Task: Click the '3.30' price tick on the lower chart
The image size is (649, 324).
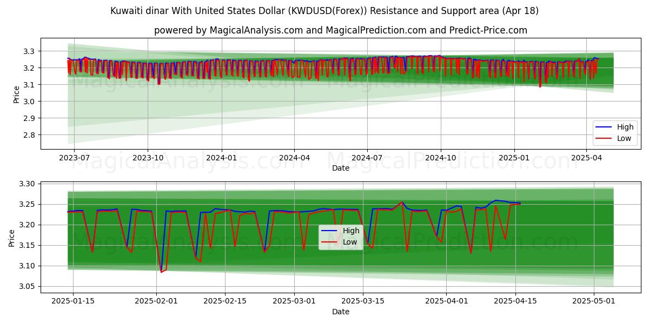Action: click(x=27, y=184)
